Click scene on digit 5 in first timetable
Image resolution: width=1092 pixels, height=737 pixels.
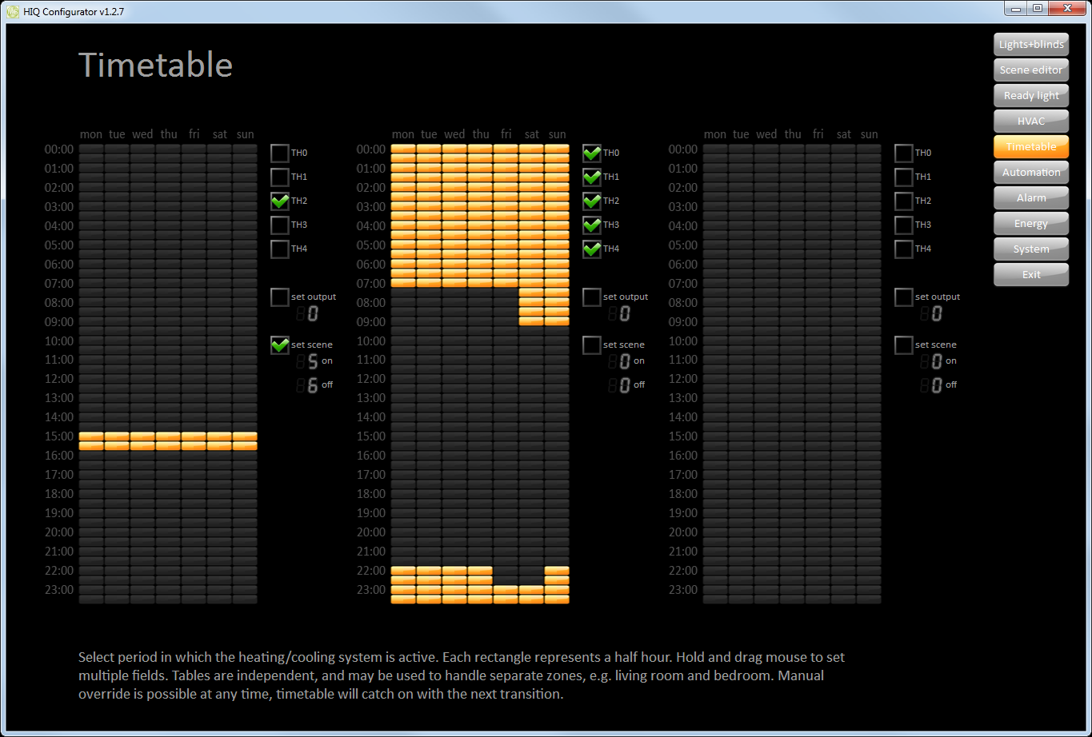point(312,362)
